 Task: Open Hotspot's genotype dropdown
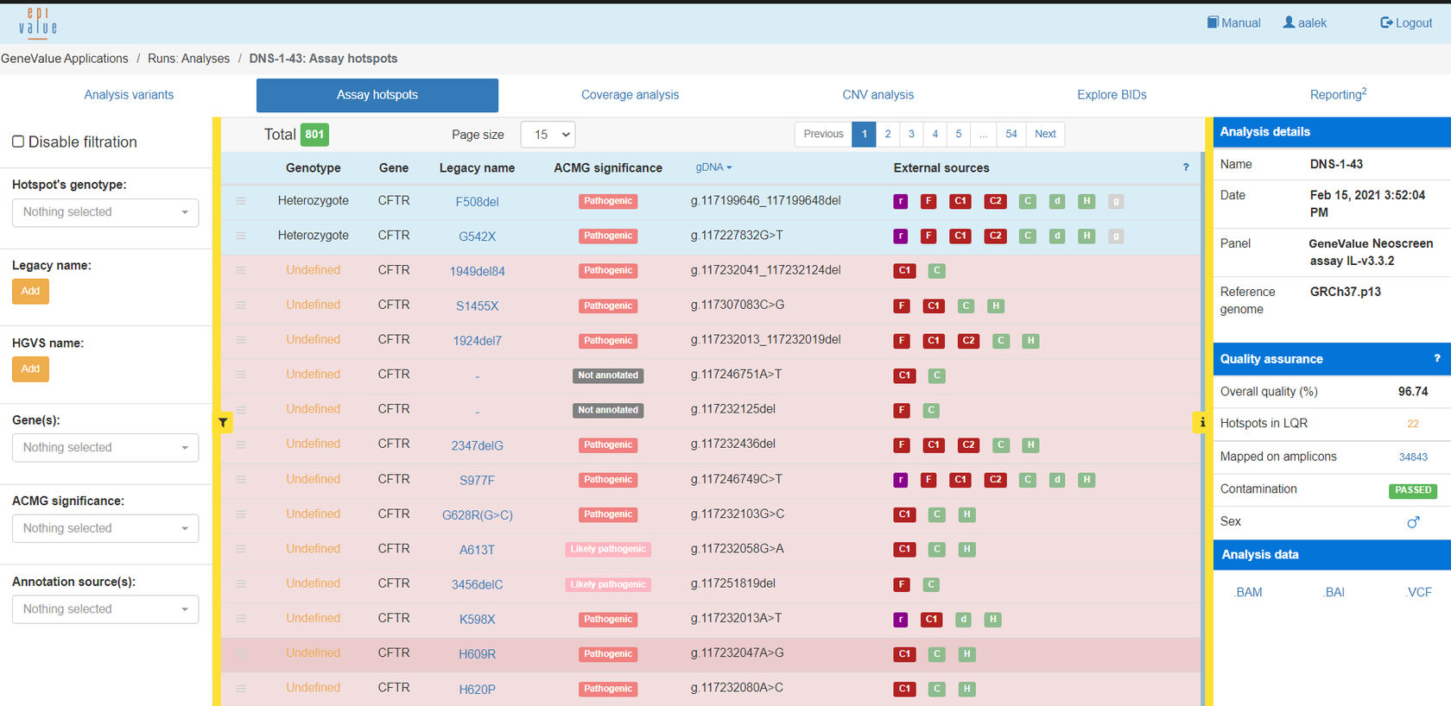(105, 212)
